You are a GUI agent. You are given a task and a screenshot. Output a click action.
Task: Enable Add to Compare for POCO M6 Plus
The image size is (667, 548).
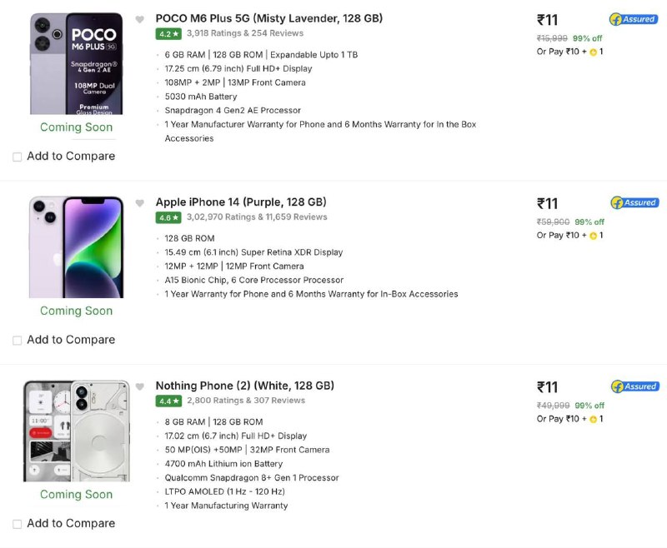click(17, 156)
